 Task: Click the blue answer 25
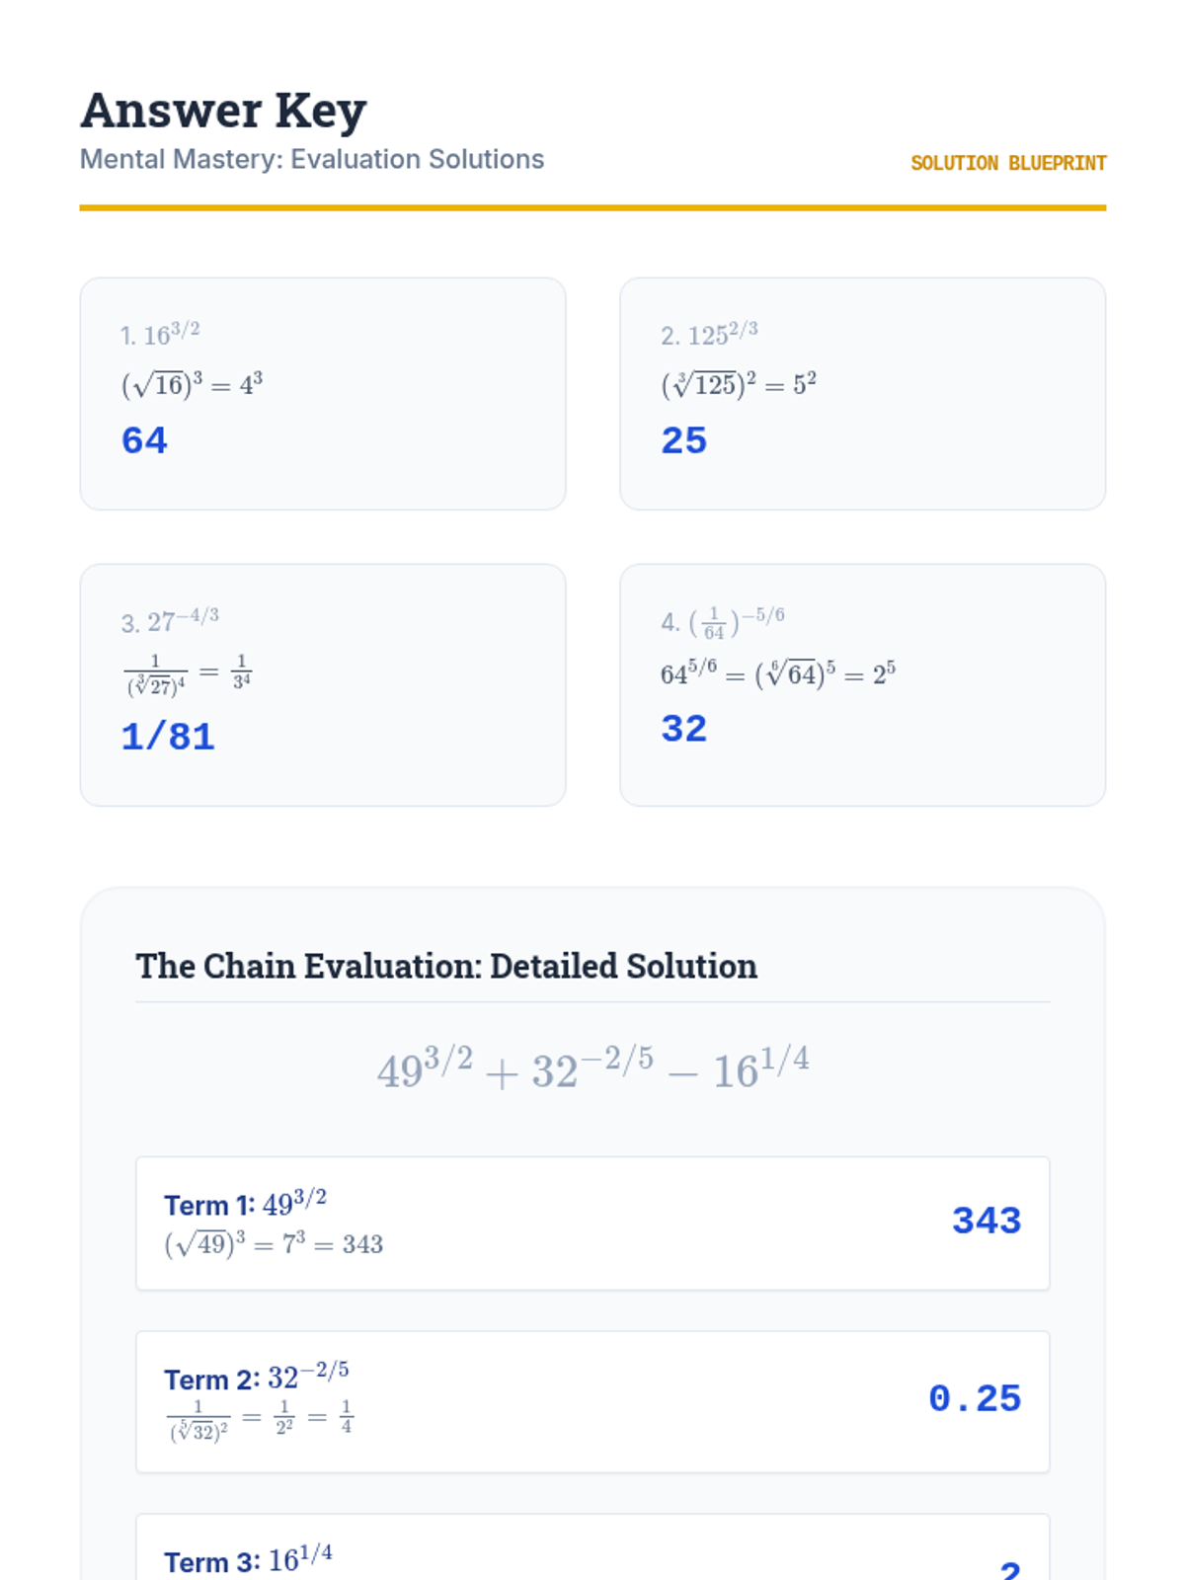(684, 440)
